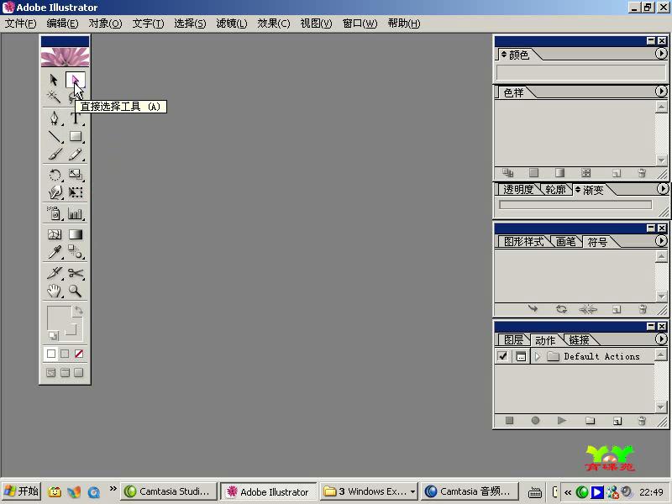This screenshot has width=672, height=504.
Task: Open the 效果(C) menu
Action: pyautogui.click(x=274, y=24)
